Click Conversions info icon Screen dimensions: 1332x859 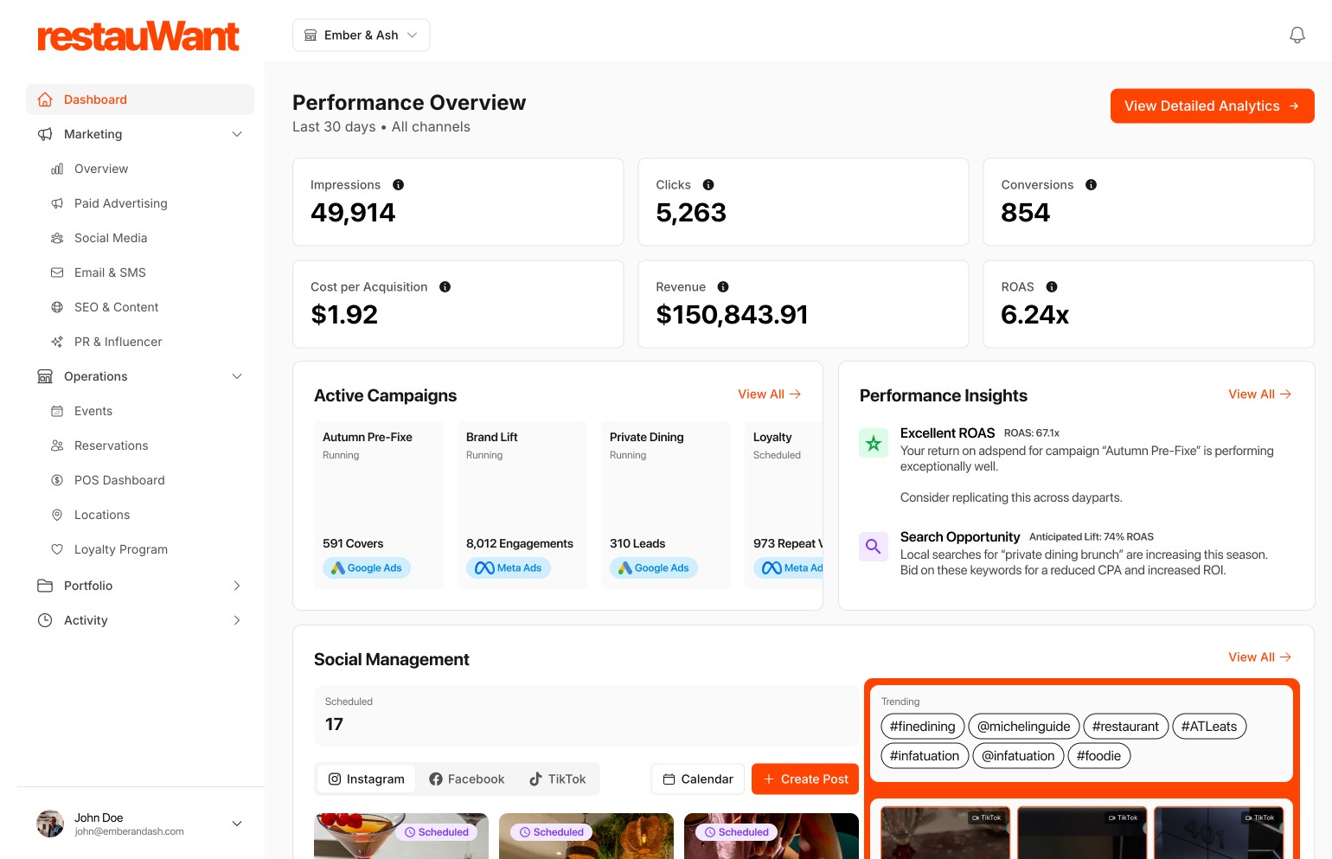1091,185
